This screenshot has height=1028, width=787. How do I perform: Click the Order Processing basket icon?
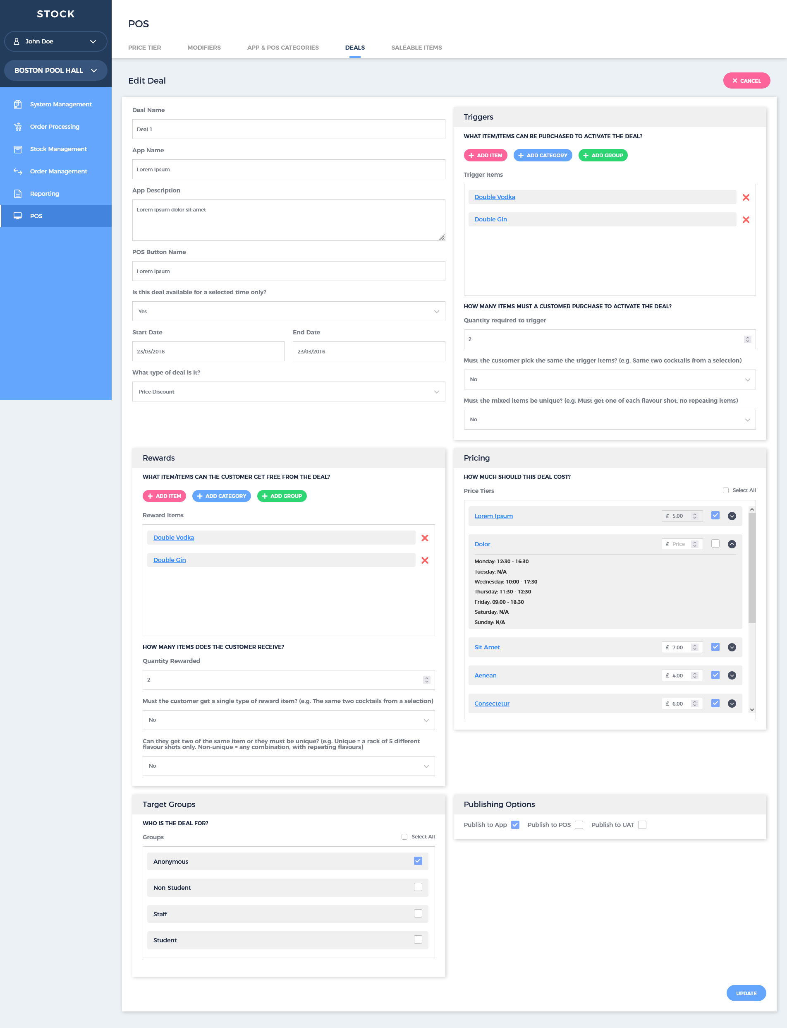coord(18,127)
